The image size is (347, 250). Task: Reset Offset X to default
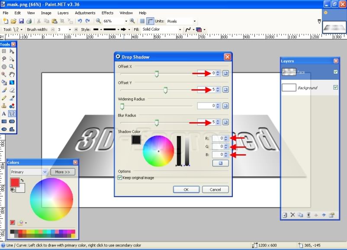[225, 74]
